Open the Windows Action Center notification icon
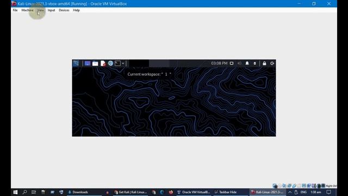 pos(328,192)
